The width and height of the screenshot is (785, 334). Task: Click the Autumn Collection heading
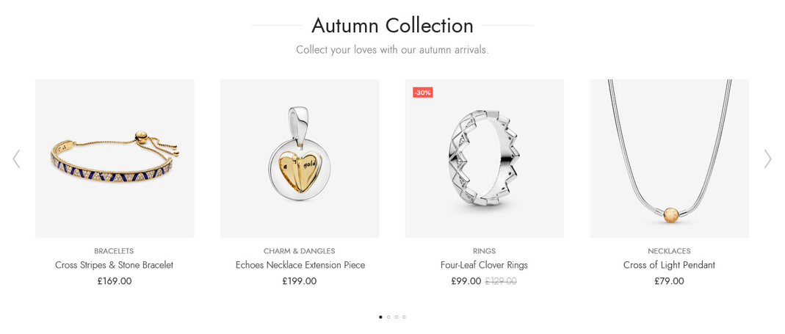(x=392, y=26)
